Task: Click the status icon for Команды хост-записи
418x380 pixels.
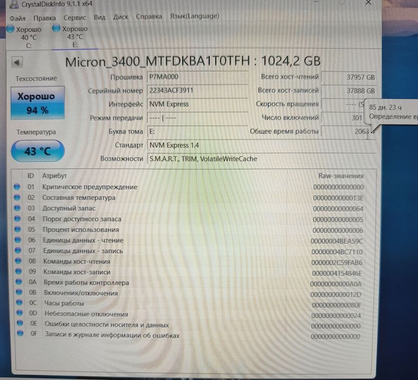Action: [x=18, y=271]
